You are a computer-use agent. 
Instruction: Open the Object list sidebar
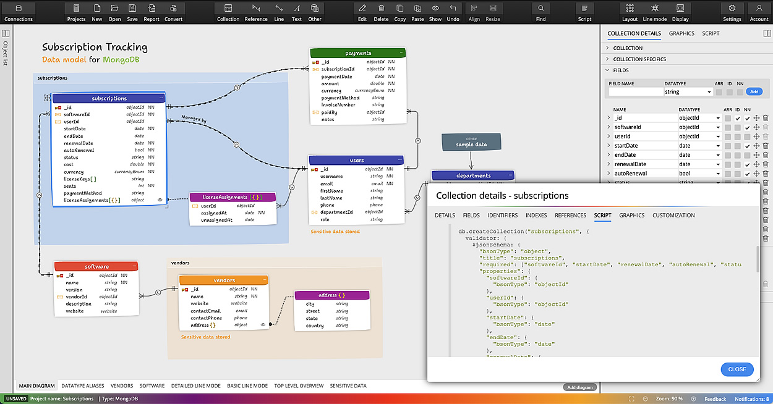tap(6, 46)
